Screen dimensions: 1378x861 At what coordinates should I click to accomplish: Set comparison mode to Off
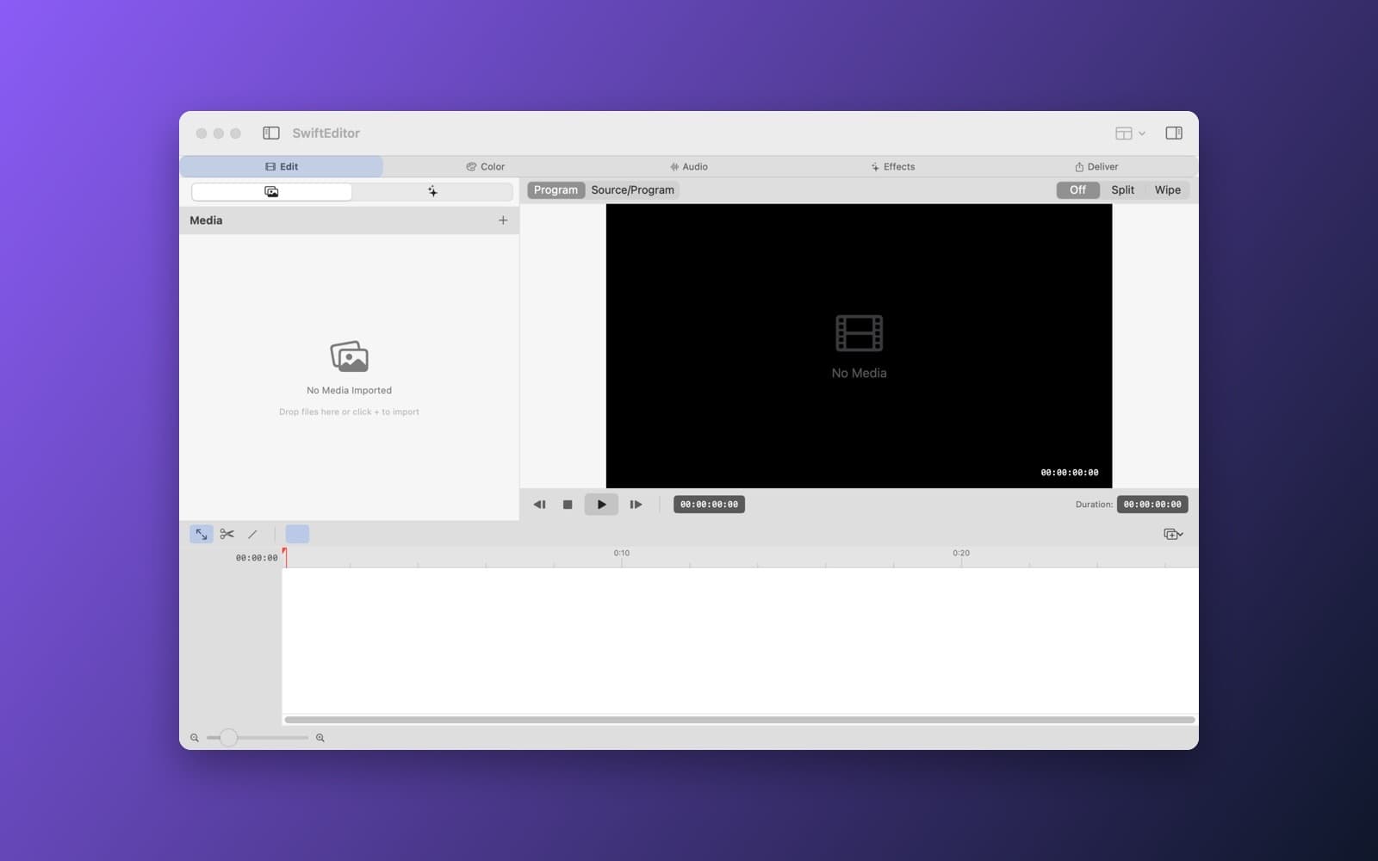[x=1077, y=190]
